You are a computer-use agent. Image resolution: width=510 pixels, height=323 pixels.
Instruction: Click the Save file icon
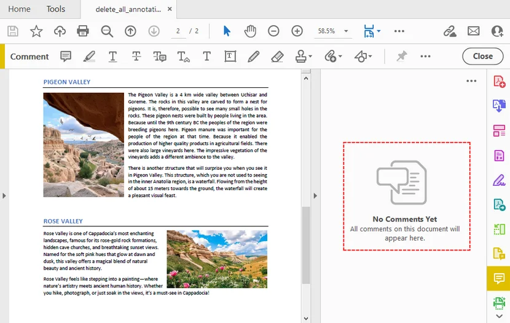[x=13, y=31]
